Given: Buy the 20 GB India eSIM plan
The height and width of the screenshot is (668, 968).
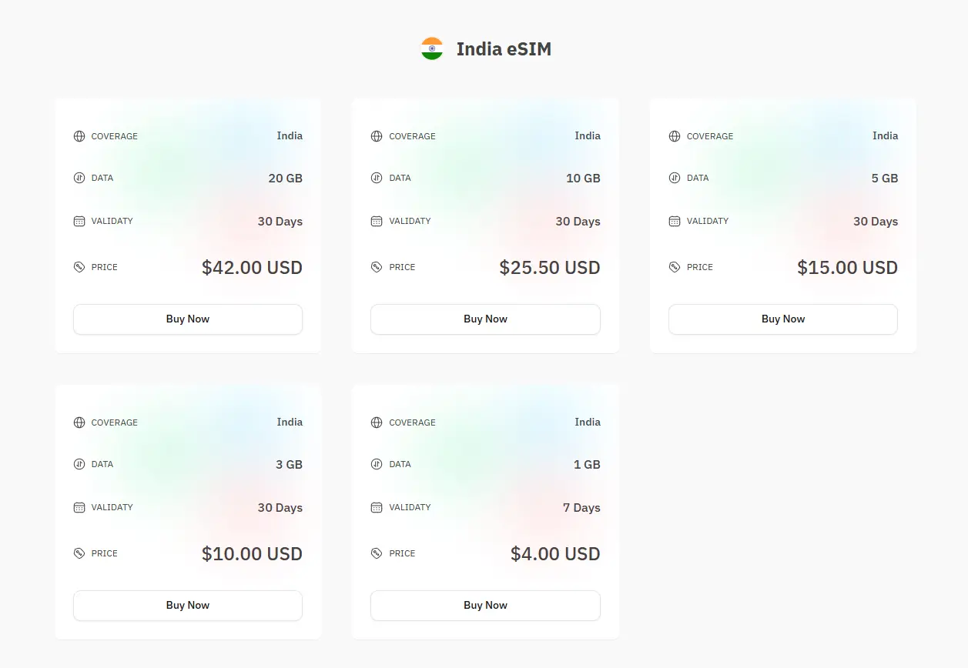Looking at the screenshot, I should click(187, 319).
